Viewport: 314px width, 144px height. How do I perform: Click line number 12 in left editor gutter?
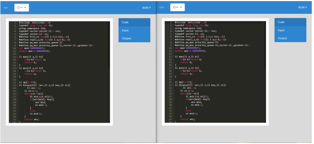point(15,54)
